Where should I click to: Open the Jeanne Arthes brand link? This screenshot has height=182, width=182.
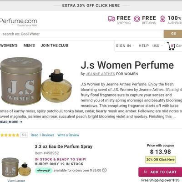(x=101, y=74)
